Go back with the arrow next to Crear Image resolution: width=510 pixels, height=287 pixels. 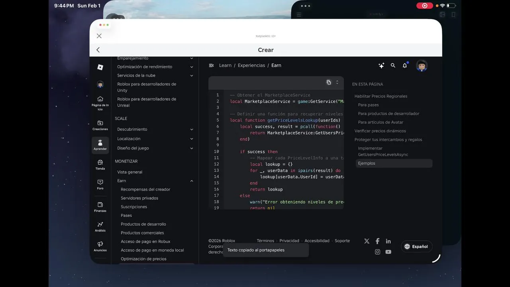click(x=98, y=50)
